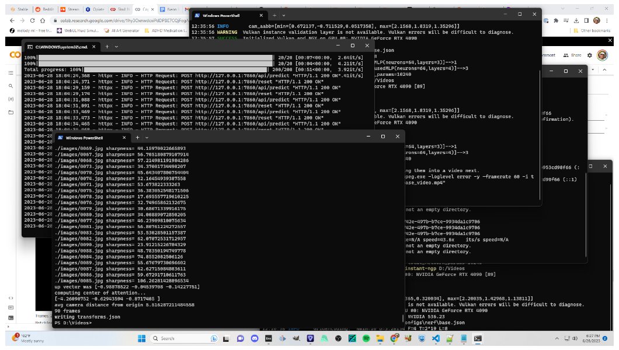The height and width of the screenshot is (350, 619).
Task: Switch to the Reddit Chrome tab
Action: [44, 9]
